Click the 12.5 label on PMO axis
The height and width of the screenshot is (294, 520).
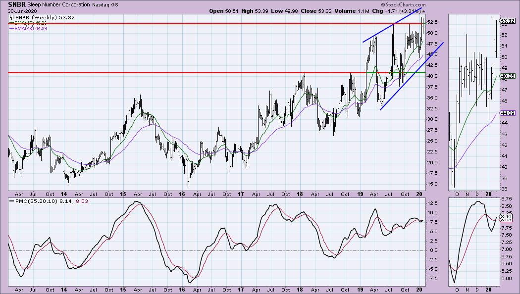click(433, 203)
